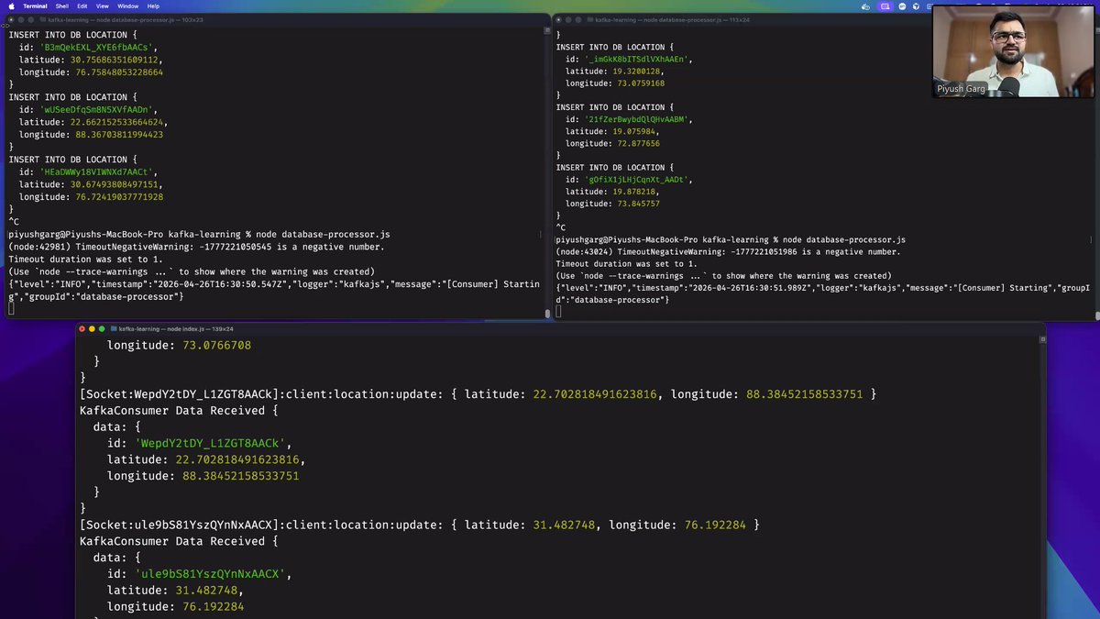The image size is (1100, 619).
Task: Click the left database-processor window scrollbar thumb
Action: [x=547, y=313]
